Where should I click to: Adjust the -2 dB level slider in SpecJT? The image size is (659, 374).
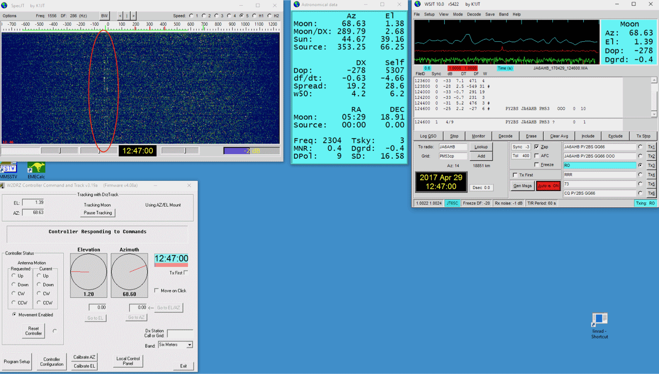[251, 150]
